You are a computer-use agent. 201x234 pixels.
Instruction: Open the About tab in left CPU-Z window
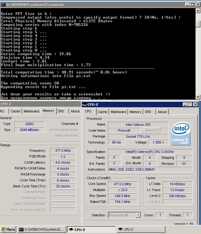tap(75, 111)
